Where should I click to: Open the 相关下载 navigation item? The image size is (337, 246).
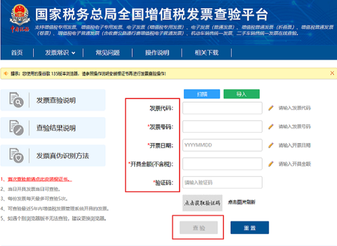tap(207, 53)
